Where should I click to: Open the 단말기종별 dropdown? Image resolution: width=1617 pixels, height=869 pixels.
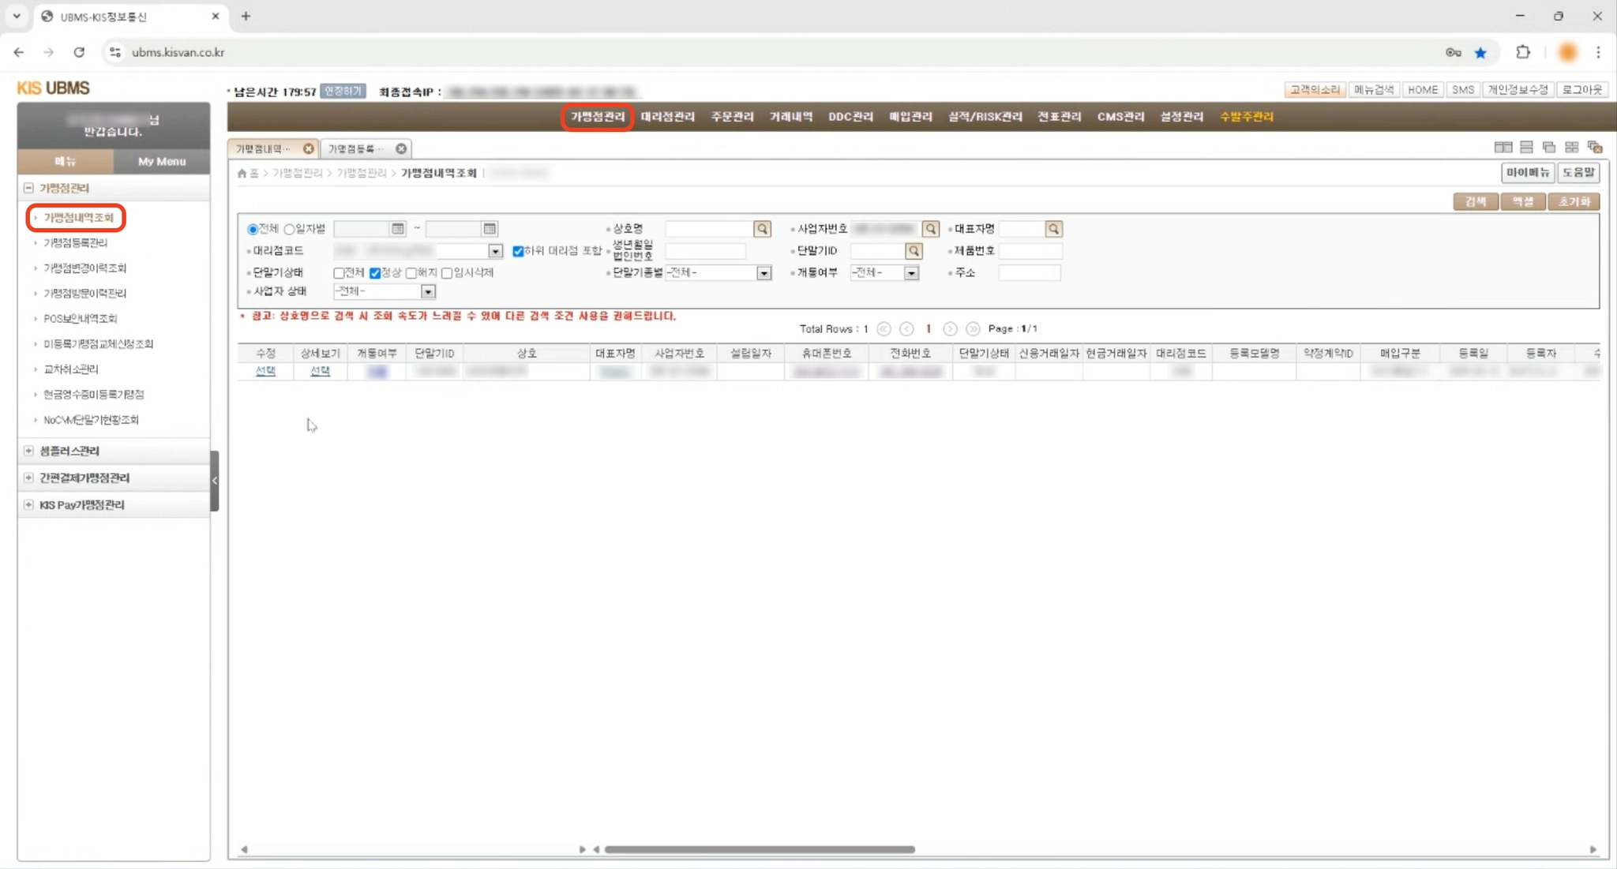click(x=763, y=273)
